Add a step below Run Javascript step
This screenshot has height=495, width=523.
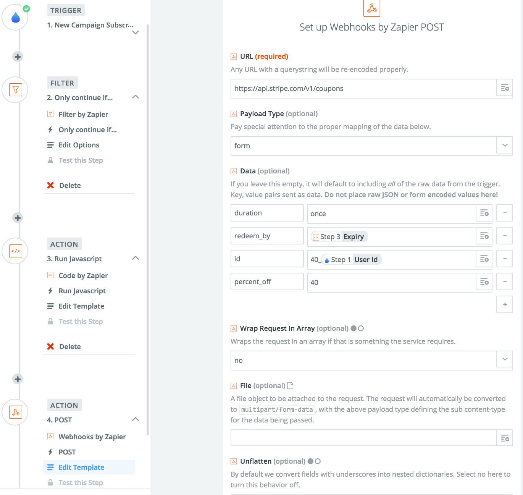click(18, 379)
